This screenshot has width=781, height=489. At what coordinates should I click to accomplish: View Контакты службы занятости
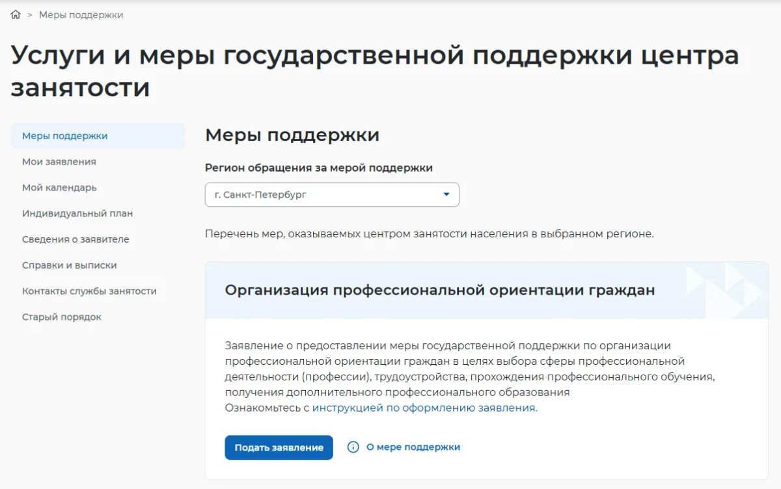tap(89, 291)
